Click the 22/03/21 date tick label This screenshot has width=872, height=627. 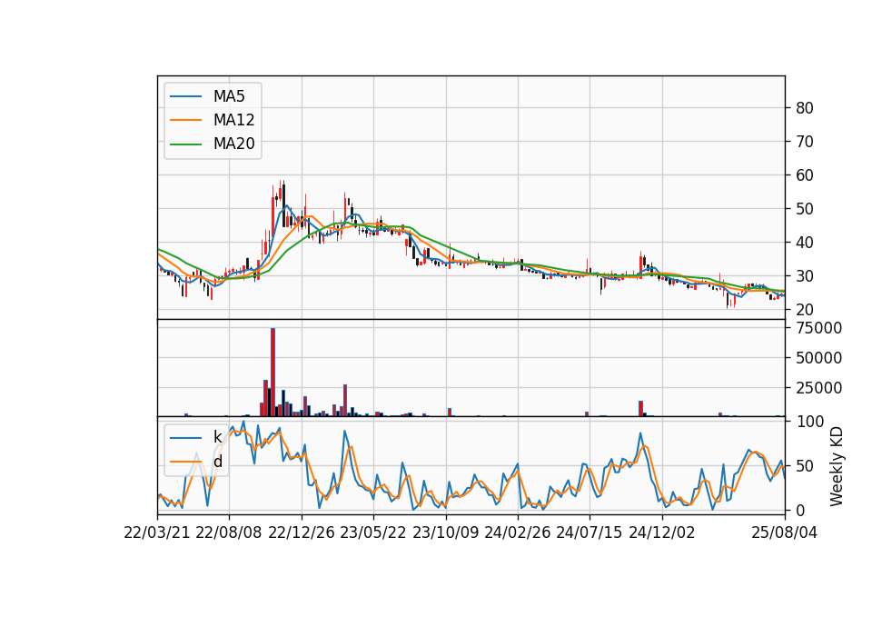157,532
